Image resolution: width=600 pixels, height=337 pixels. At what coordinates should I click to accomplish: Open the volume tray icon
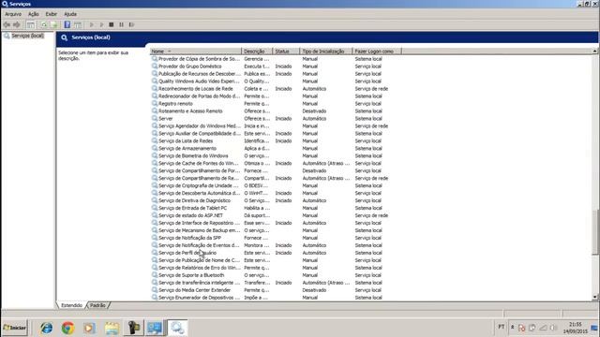click(552, 328)
